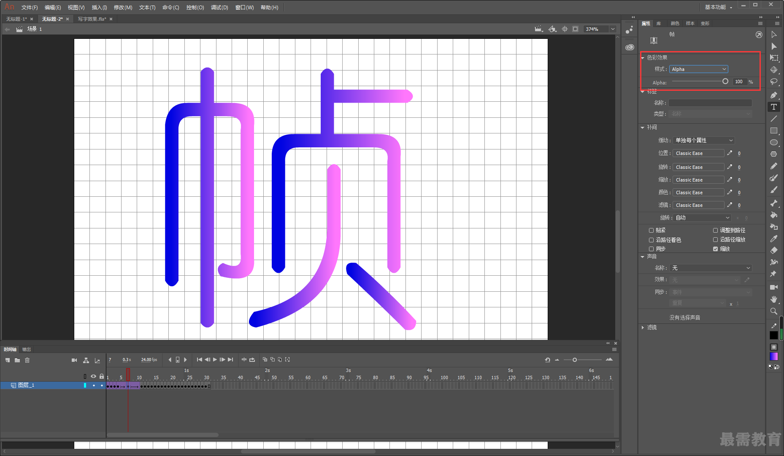This screenshot has height=456, width=784.
Task: Step forward one frame
Action: (222, 360)
